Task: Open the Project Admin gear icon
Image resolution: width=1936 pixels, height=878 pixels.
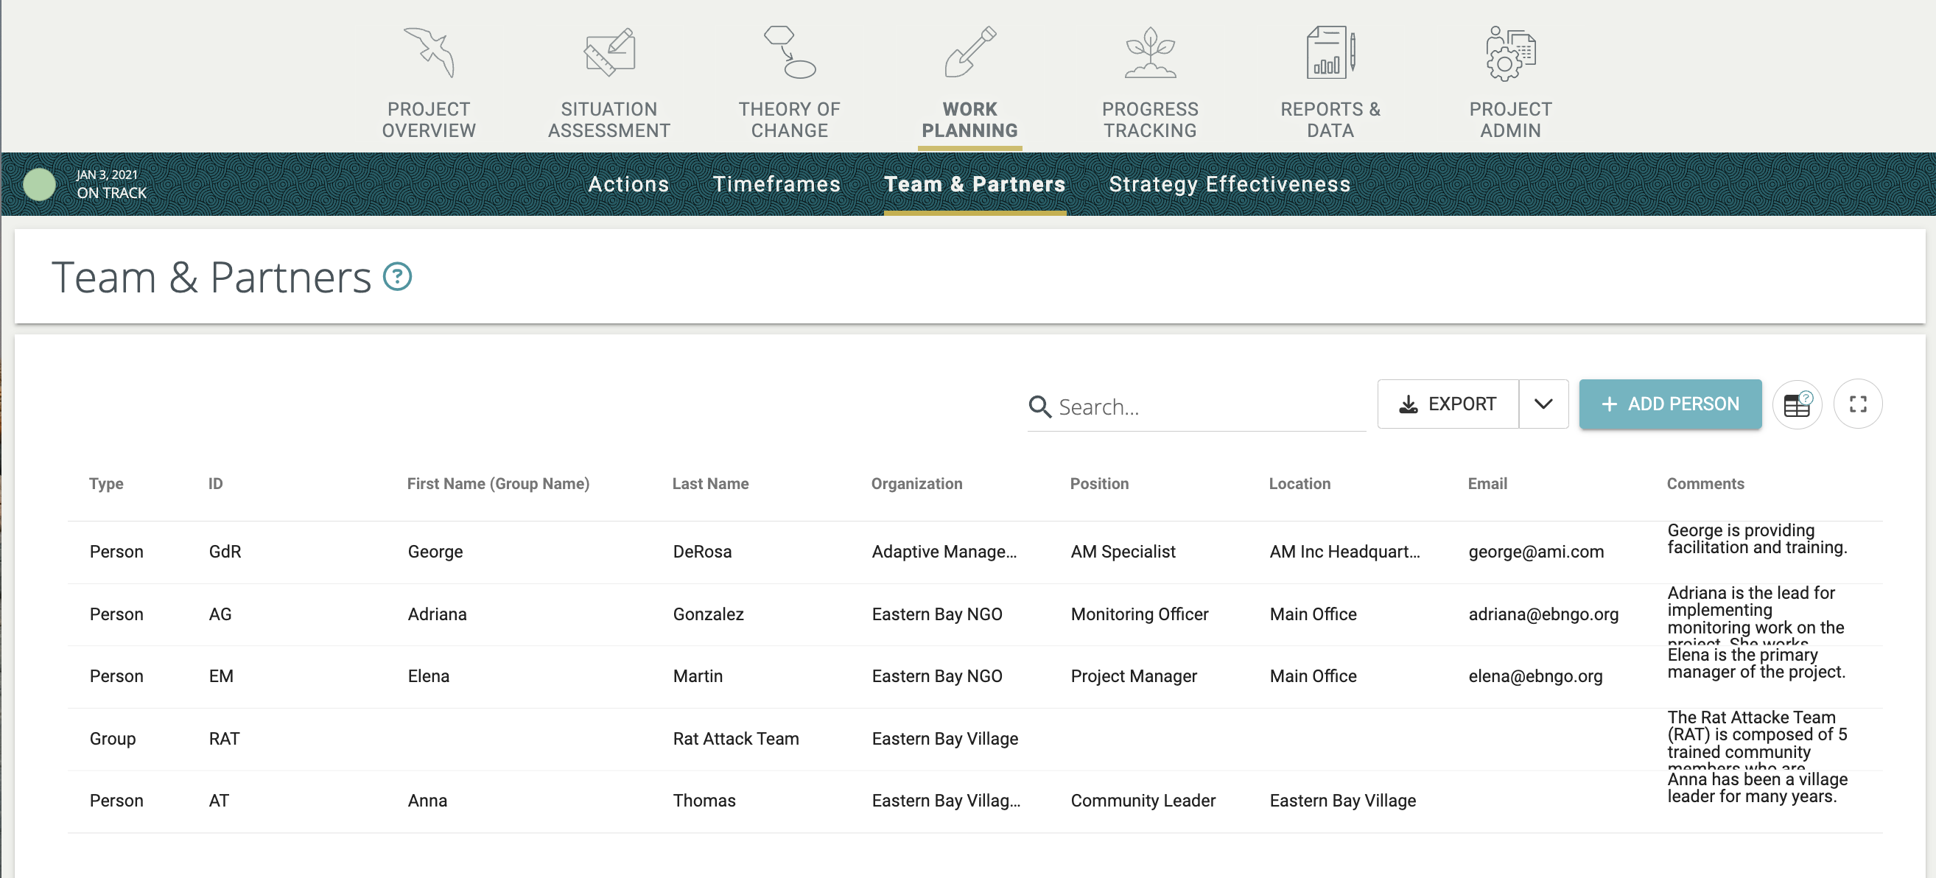Action: 1510,52
